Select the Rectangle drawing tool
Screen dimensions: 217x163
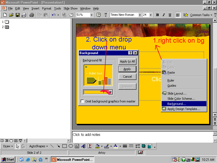click(x=65, y=146)
